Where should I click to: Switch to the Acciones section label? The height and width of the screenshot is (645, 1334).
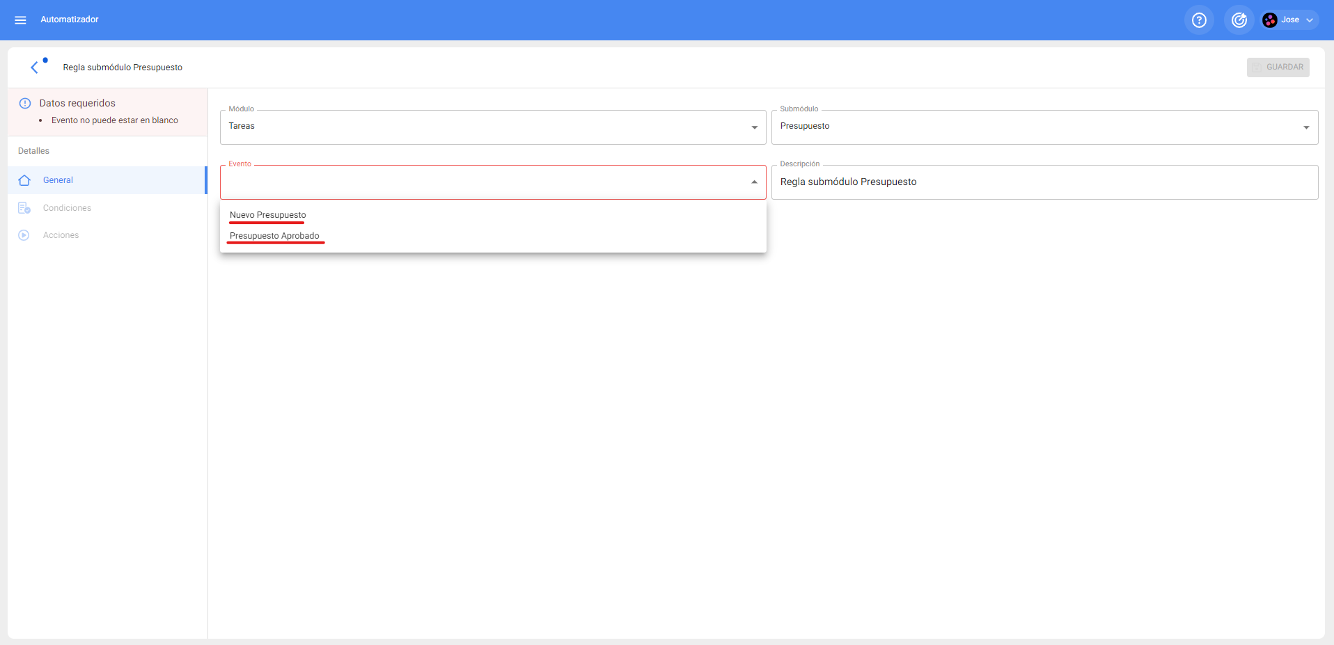click(x=61, y=235)
